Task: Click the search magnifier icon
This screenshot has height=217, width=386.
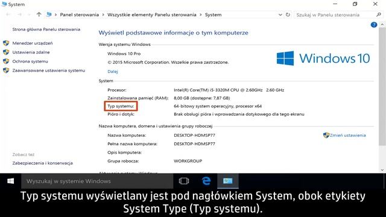Action: (x=379, y=14)
